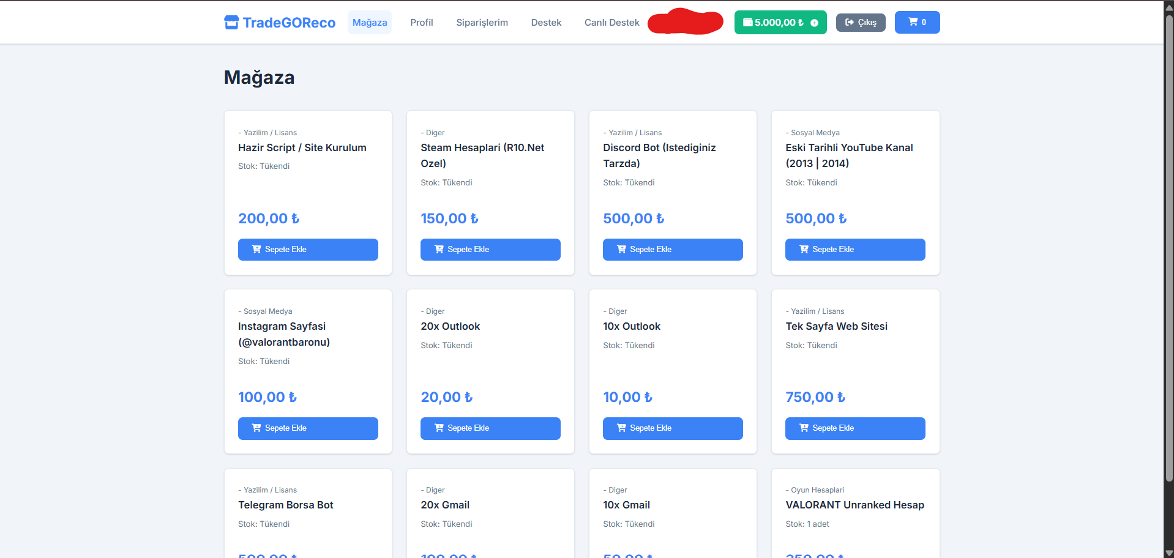Click the Telegram Borsa Bot title
Viewport: 1174px width, 558px height.
pos(286,505)
